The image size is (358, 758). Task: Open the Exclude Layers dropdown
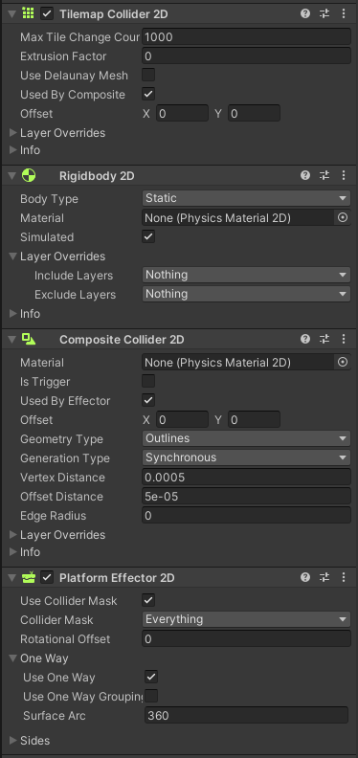246,294
